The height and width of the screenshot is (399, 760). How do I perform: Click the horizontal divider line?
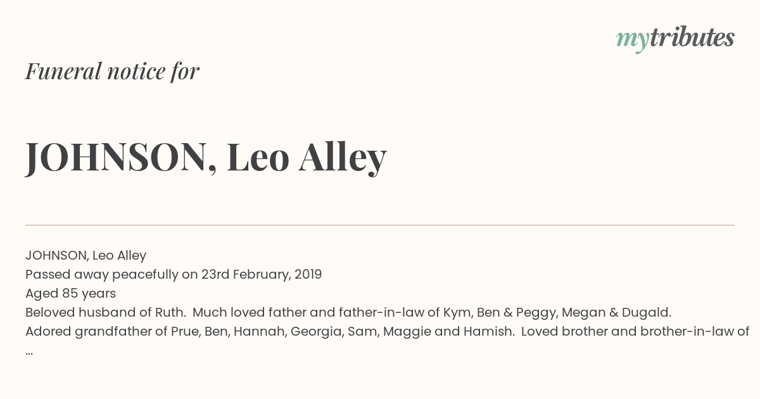(380, 225)
